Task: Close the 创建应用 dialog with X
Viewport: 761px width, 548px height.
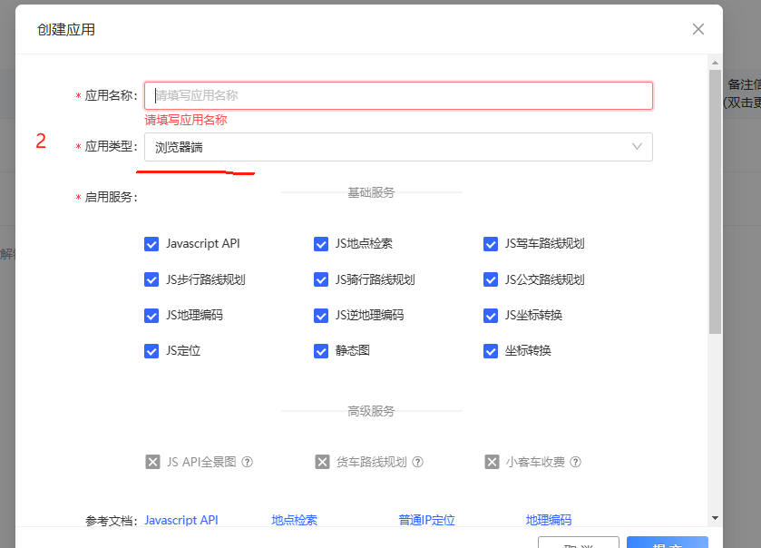Action: point(698,29)
